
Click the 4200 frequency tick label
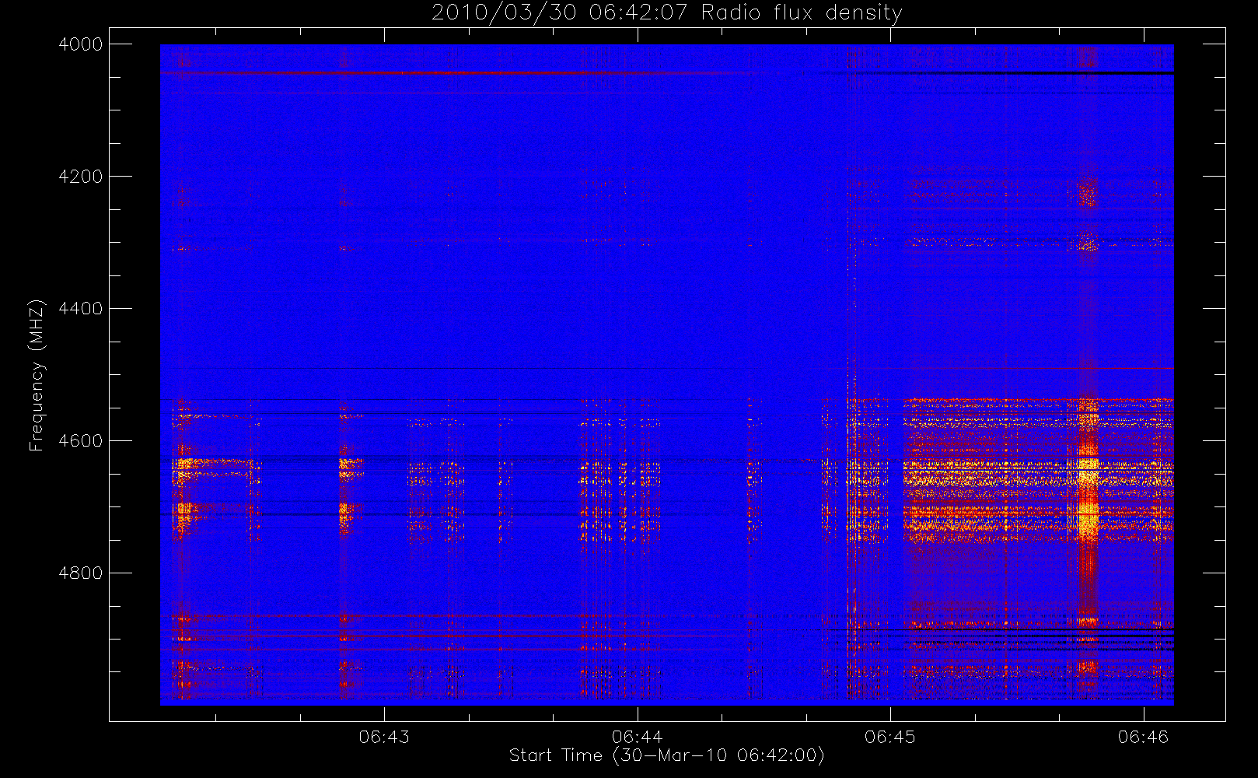click(x=81, y=177)
